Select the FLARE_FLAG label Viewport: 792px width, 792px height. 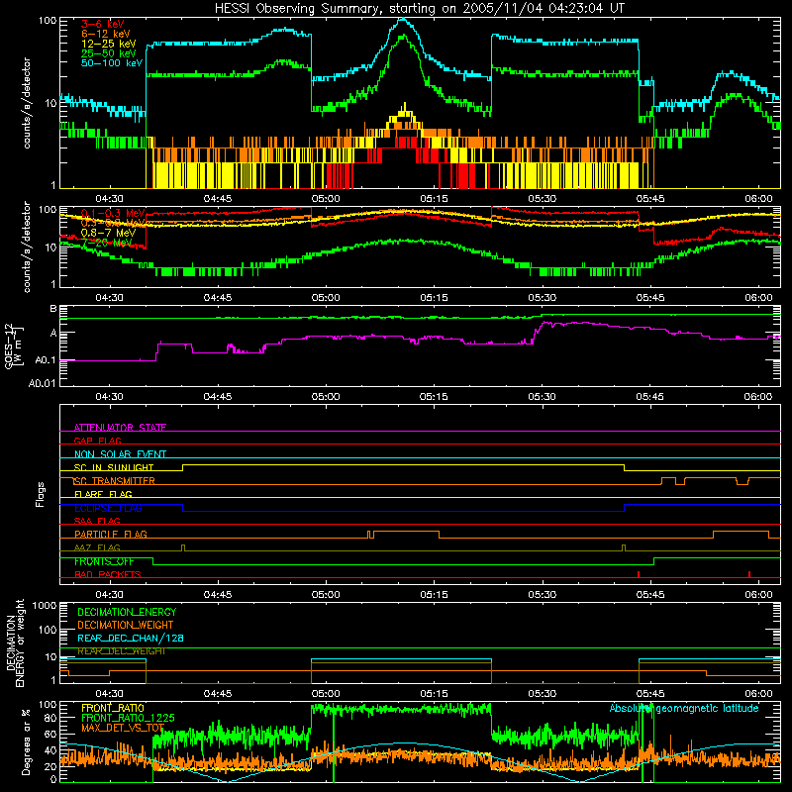[103, 494]
